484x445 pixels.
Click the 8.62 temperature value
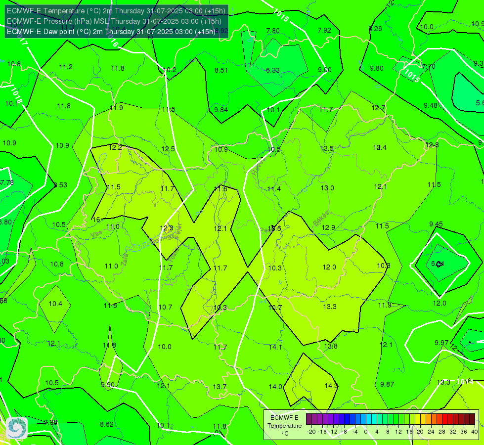(107, 424)
